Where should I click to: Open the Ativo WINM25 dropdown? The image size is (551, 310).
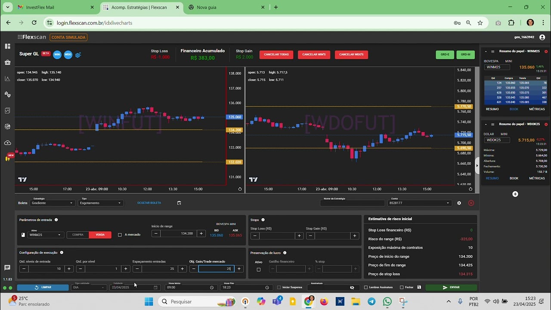[46, 235]
